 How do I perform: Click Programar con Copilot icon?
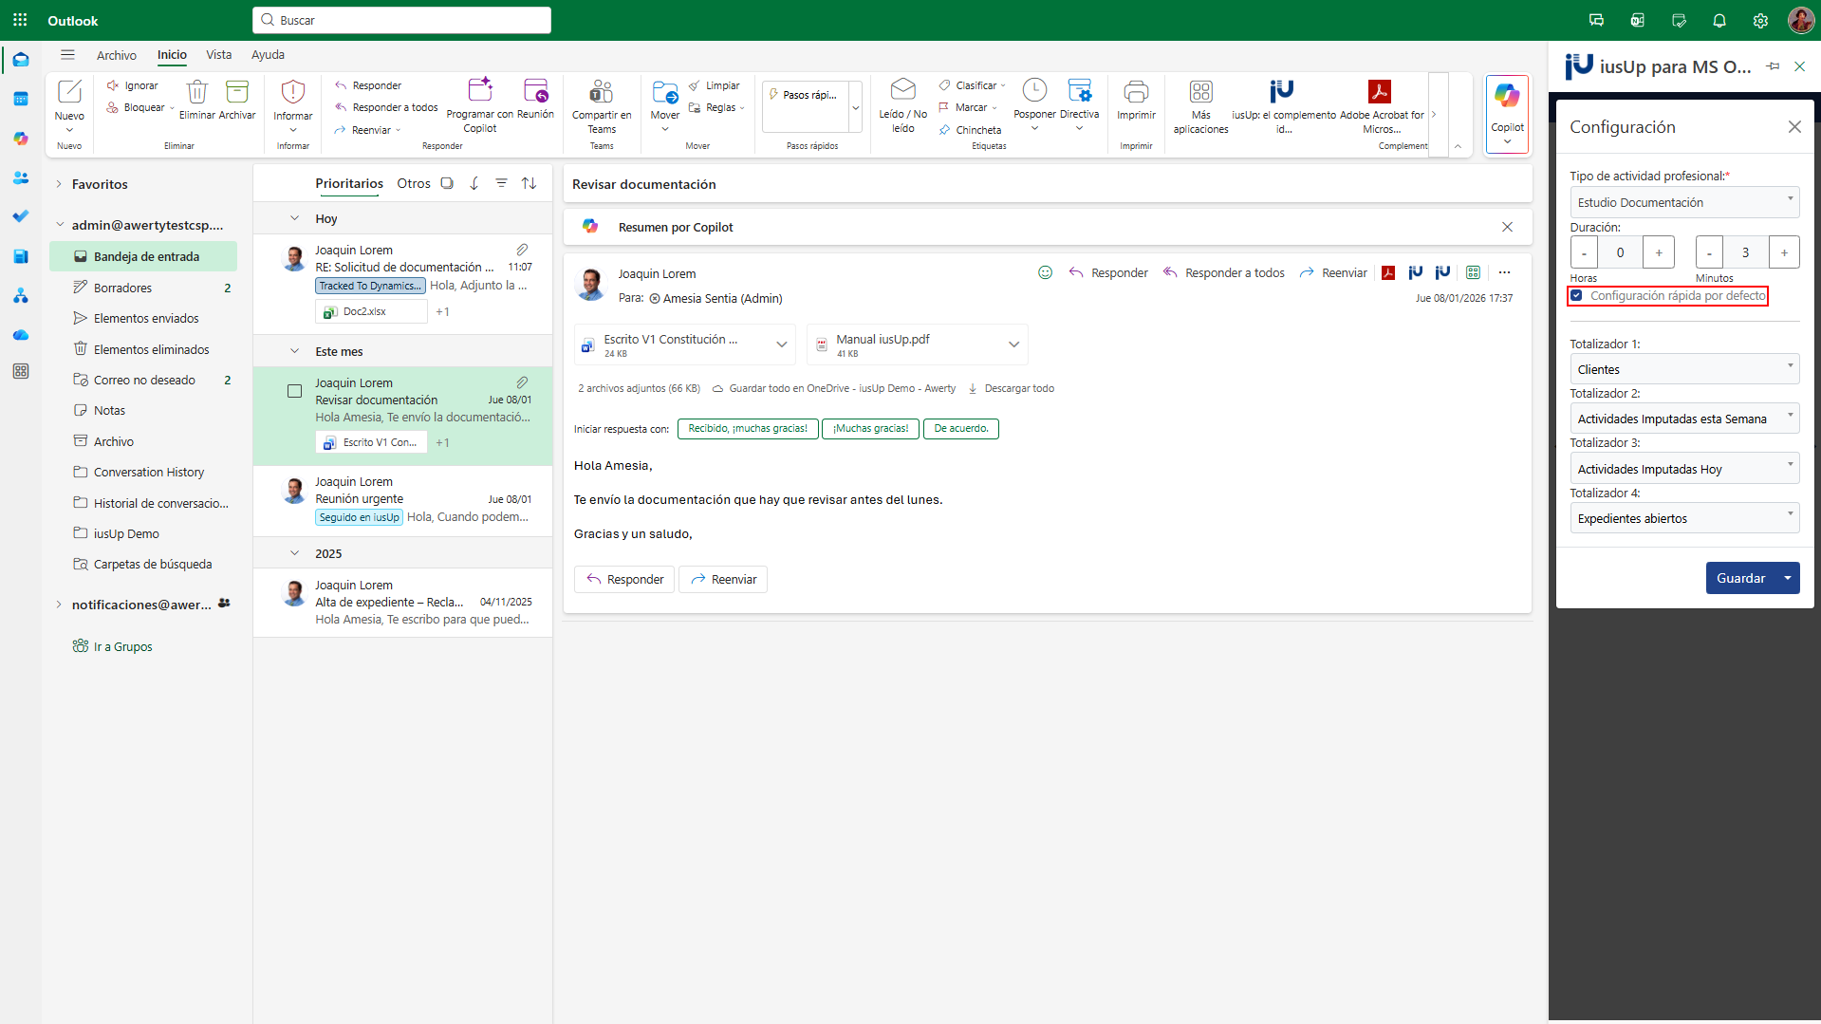tap(480, 90)
